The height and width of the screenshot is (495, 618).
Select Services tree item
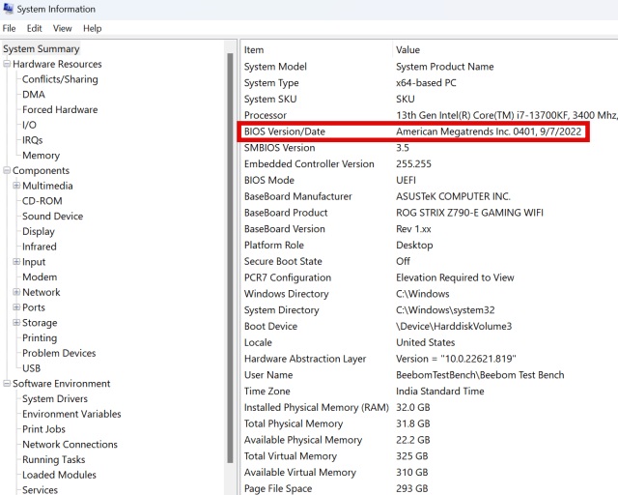pyautogui.click(x=40, y=489)
